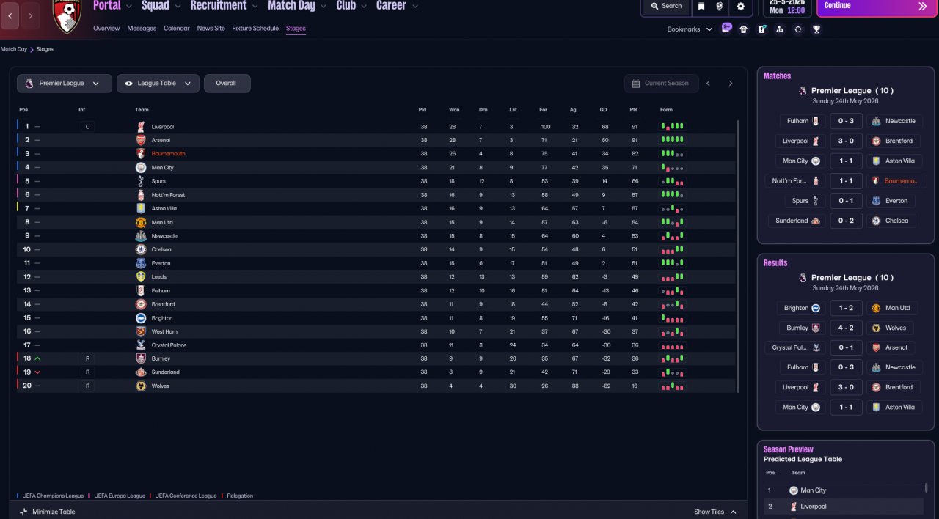Click the Brighton crest in Results panel
The image size is (939, 519).
pos(815,308)
